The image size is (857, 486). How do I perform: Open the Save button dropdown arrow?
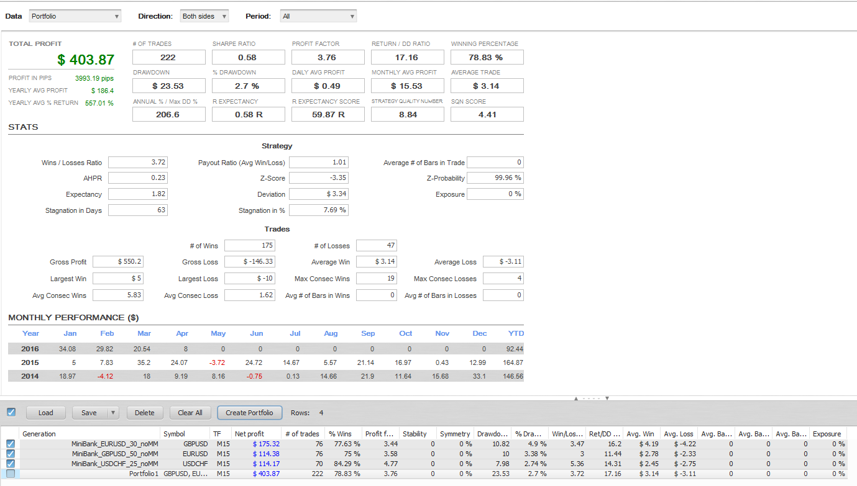coord(113,413)
